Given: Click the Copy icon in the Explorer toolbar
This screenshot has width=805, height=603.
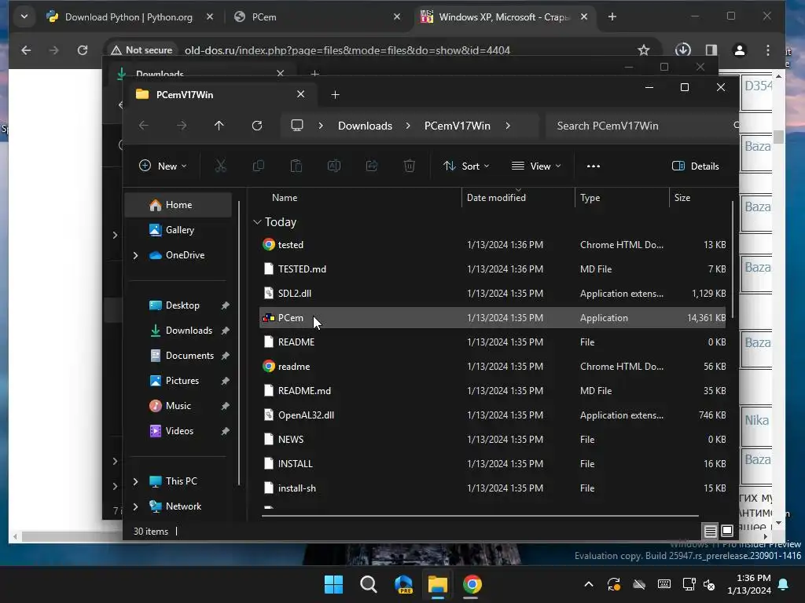Looking at the screenshot, I should (258, 166).
